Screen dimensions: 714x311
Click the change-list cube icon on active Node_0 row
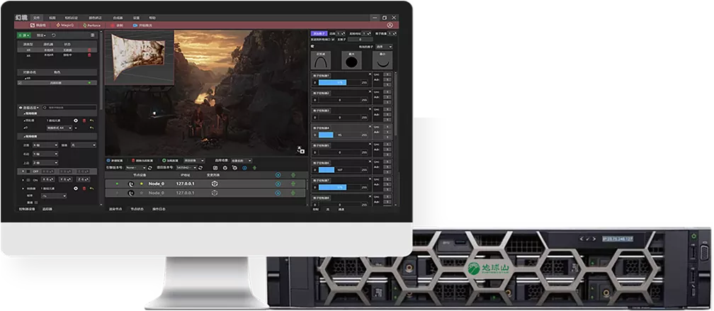coord(215,184)
